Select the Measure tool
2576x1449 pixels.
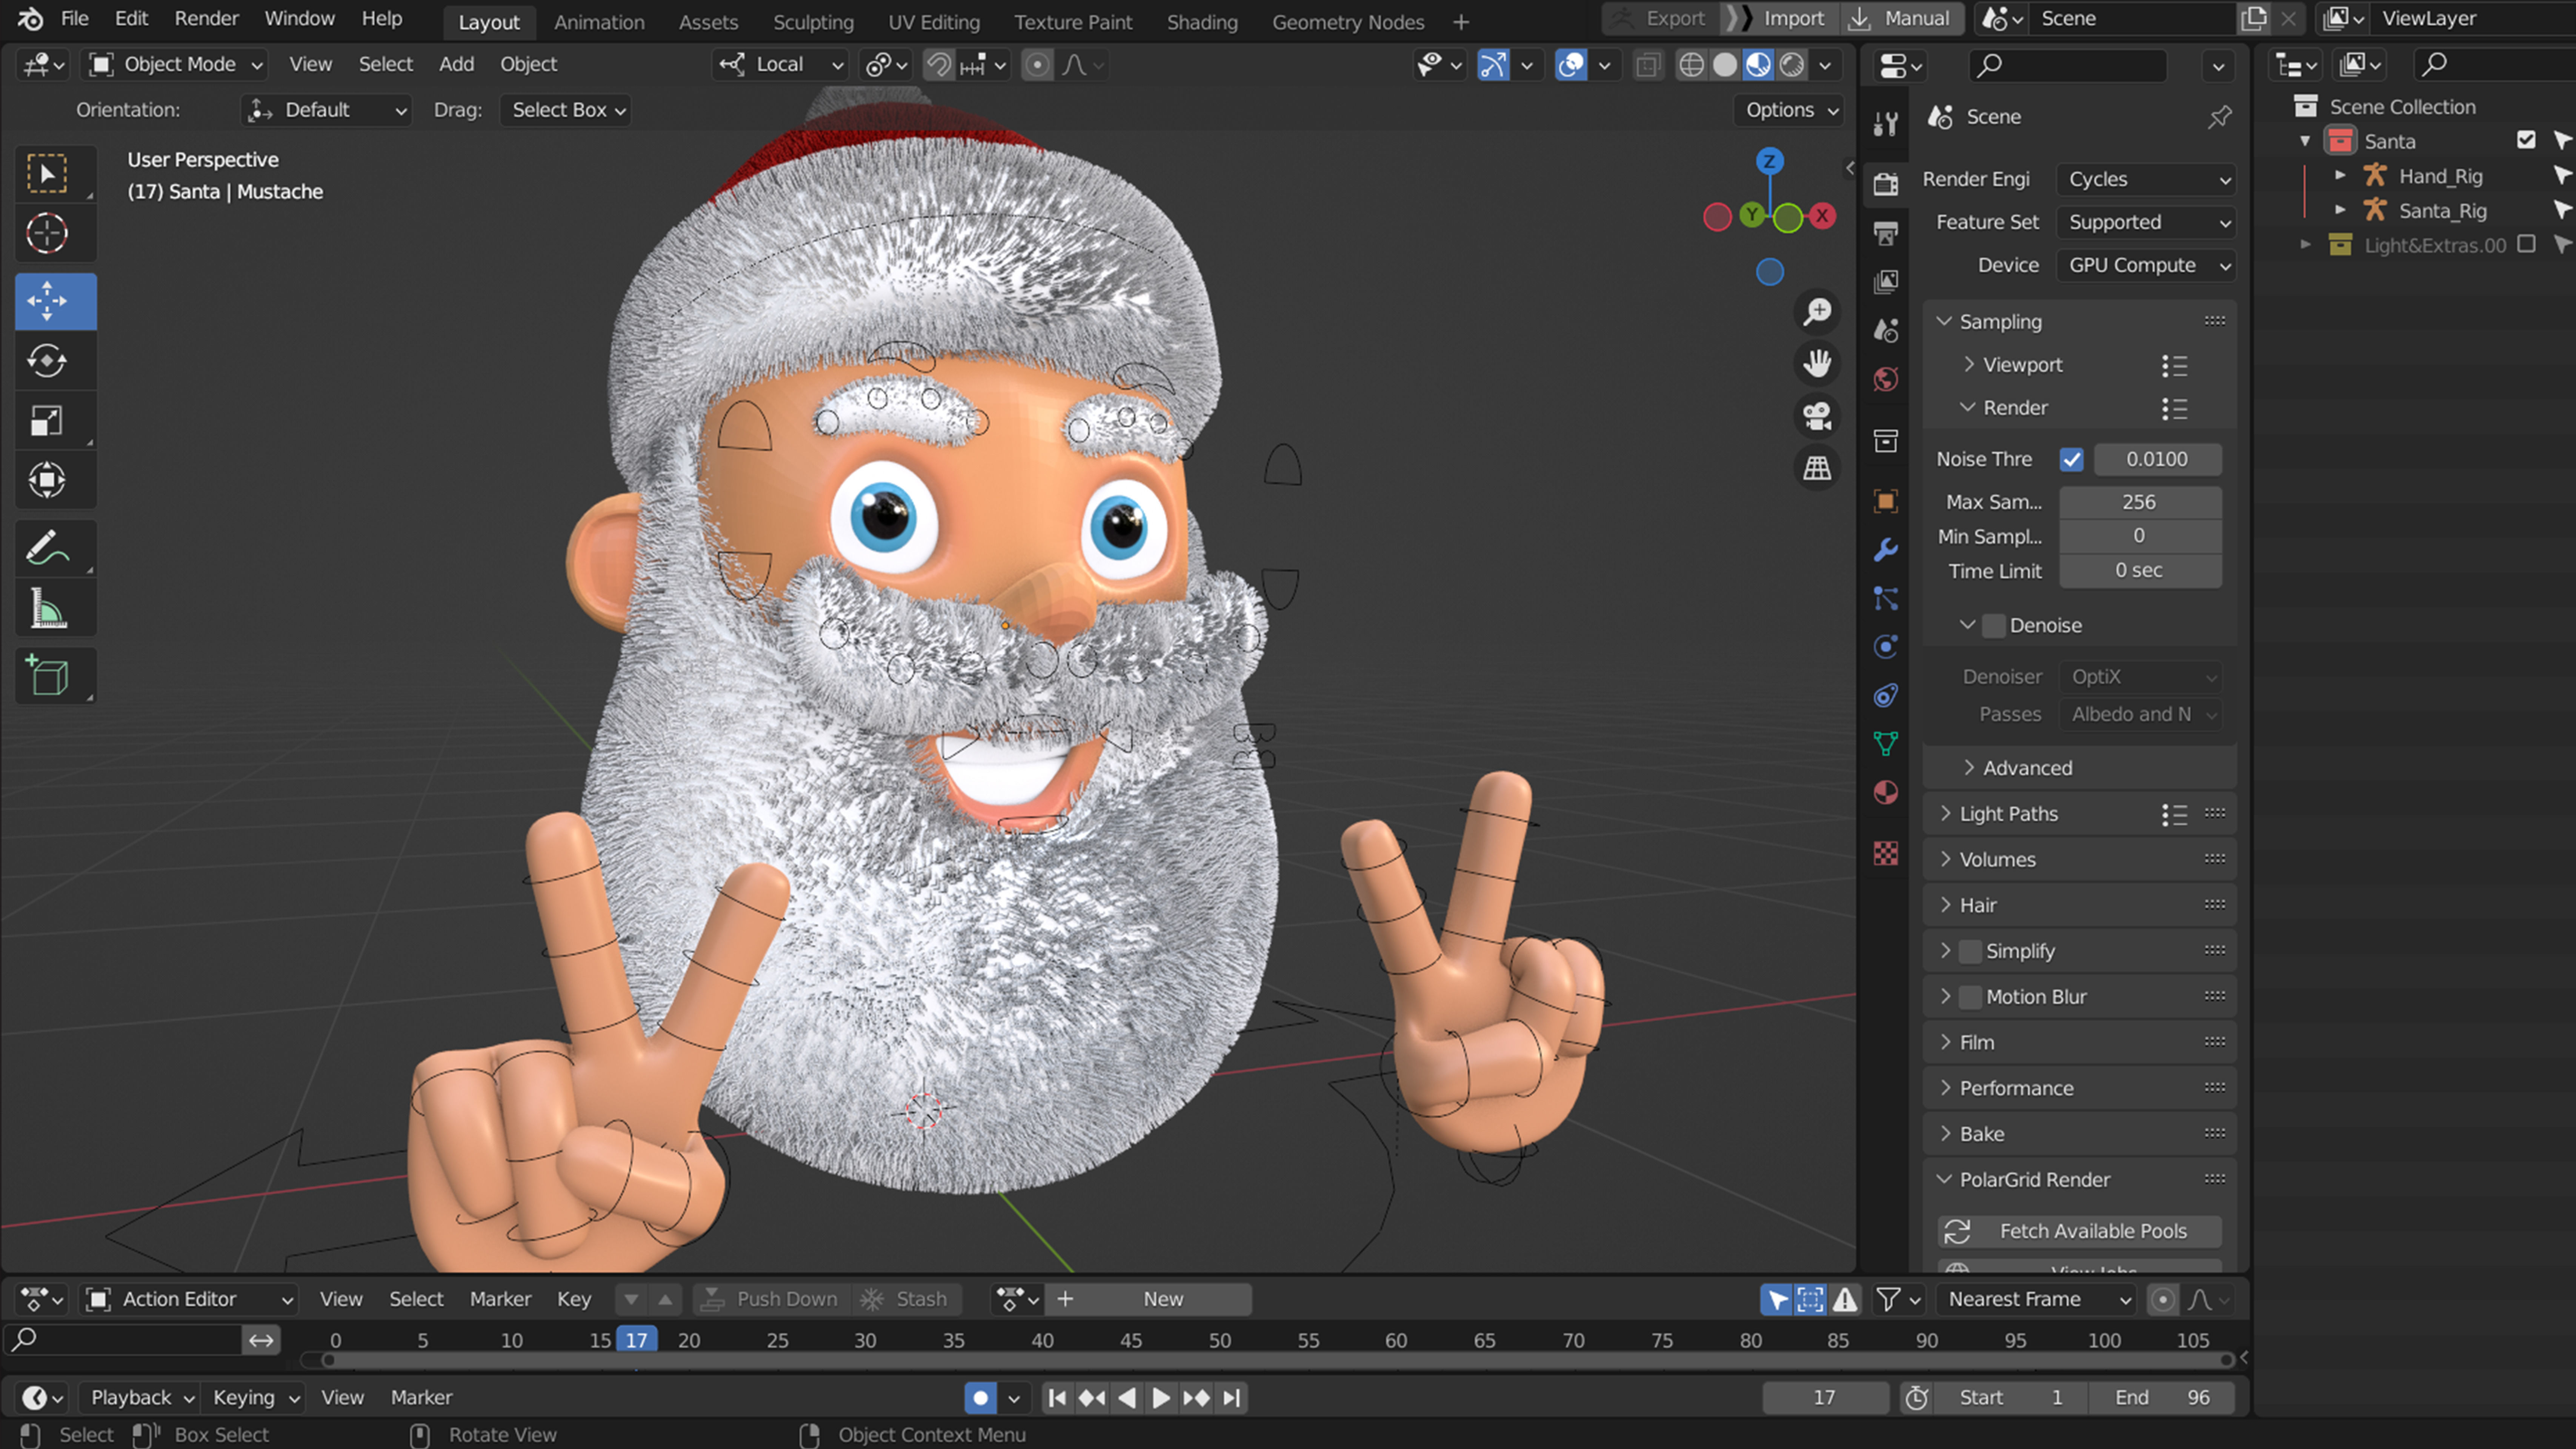[47, 608]
